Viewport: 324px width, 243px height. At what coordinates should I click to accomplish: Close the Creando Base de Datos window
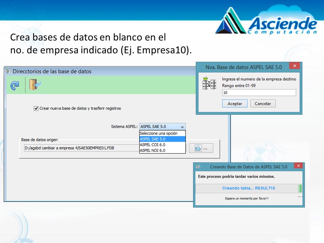click(x=298, y=166)
